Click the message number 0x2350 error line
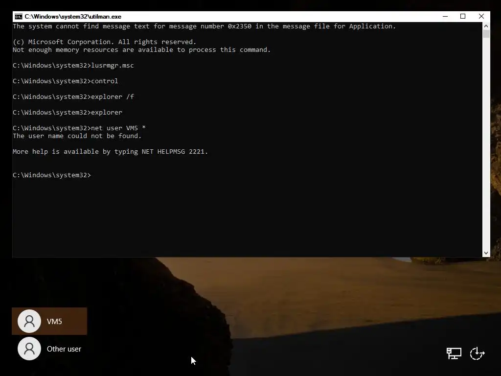 (x=204, y=26)
